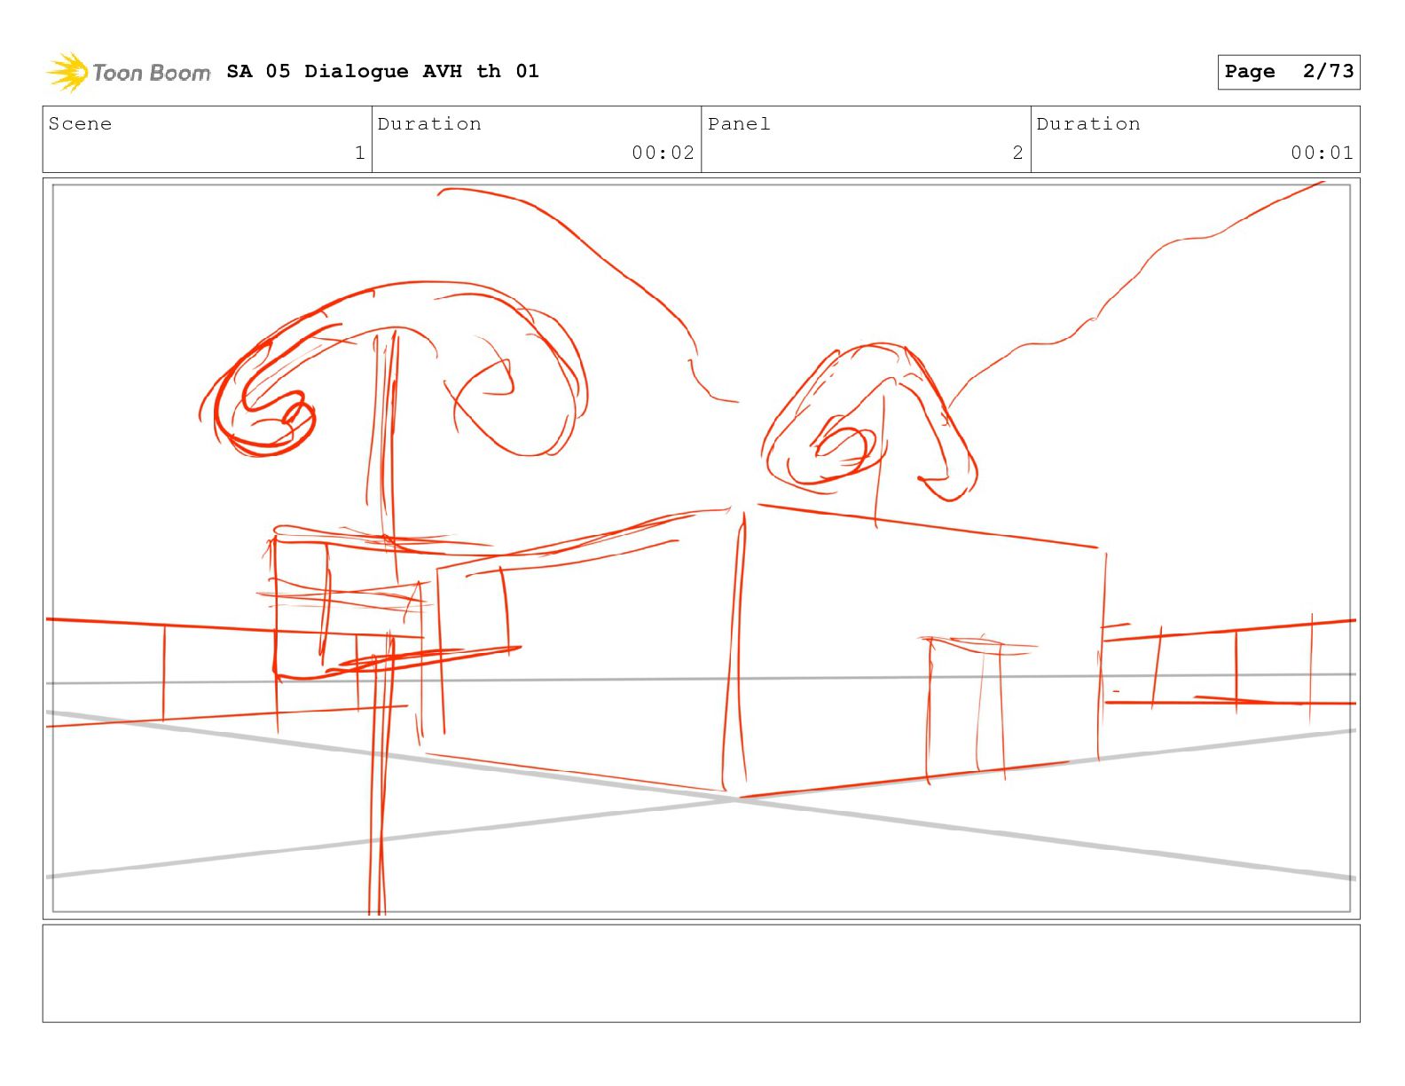
Task: Click the scene duration value '00:02'
Action: pos(663,153)
